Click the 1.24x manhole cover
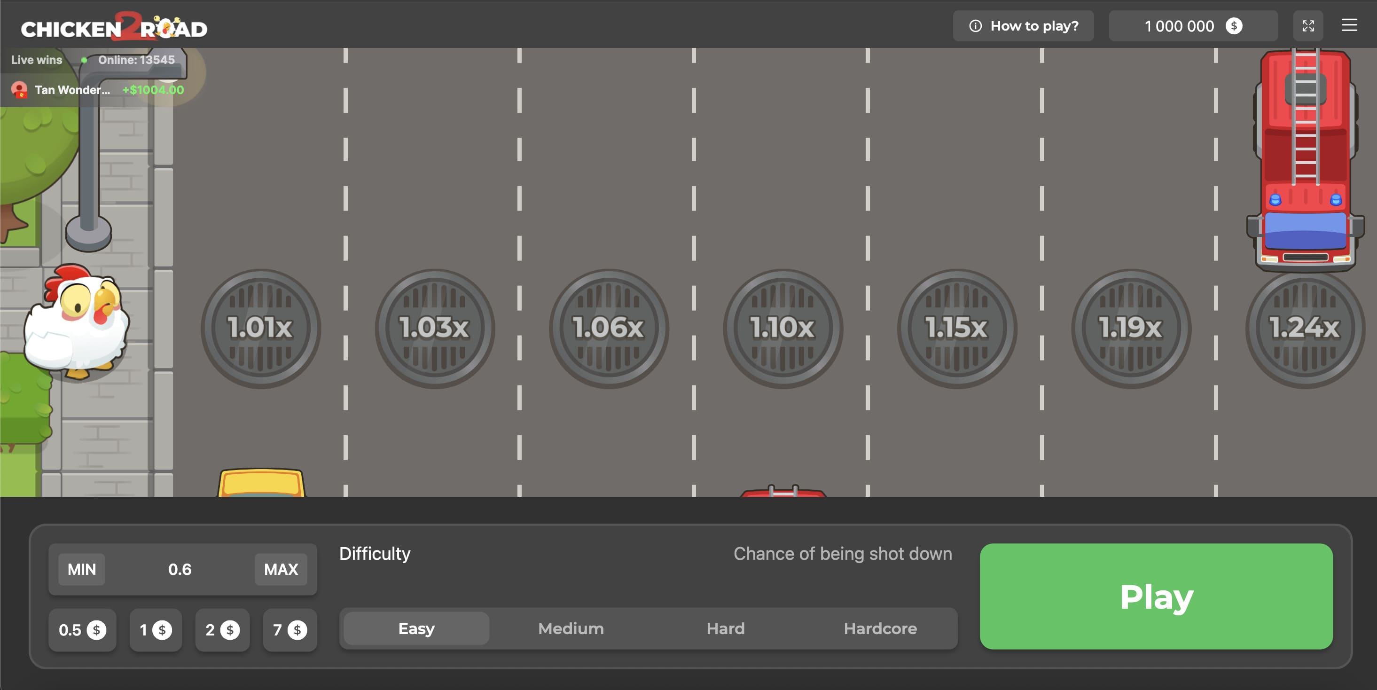This screenshot has height=690, width=1377. (x=1304, y=328)
